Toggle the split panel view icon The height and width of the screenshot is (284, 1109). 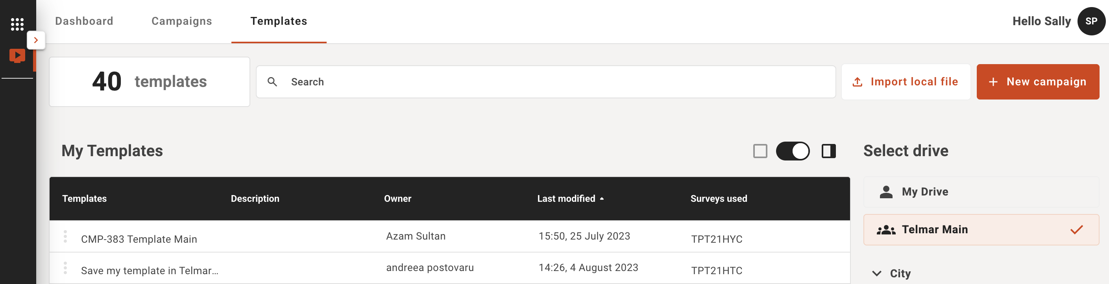click(x=828, y=151)
